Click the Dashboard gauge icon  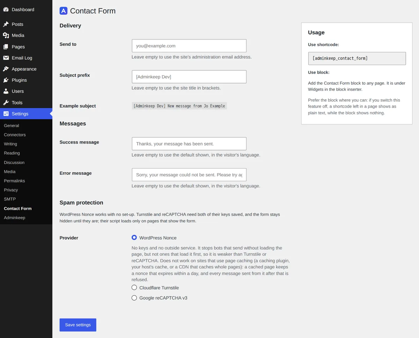tap(6, 9)
